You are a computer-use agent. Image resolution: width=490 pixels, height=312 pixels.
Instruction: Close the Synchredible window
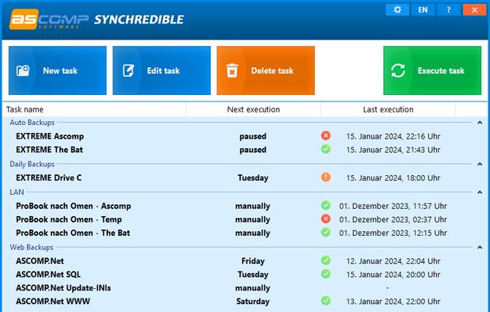[x=474, y=10]
